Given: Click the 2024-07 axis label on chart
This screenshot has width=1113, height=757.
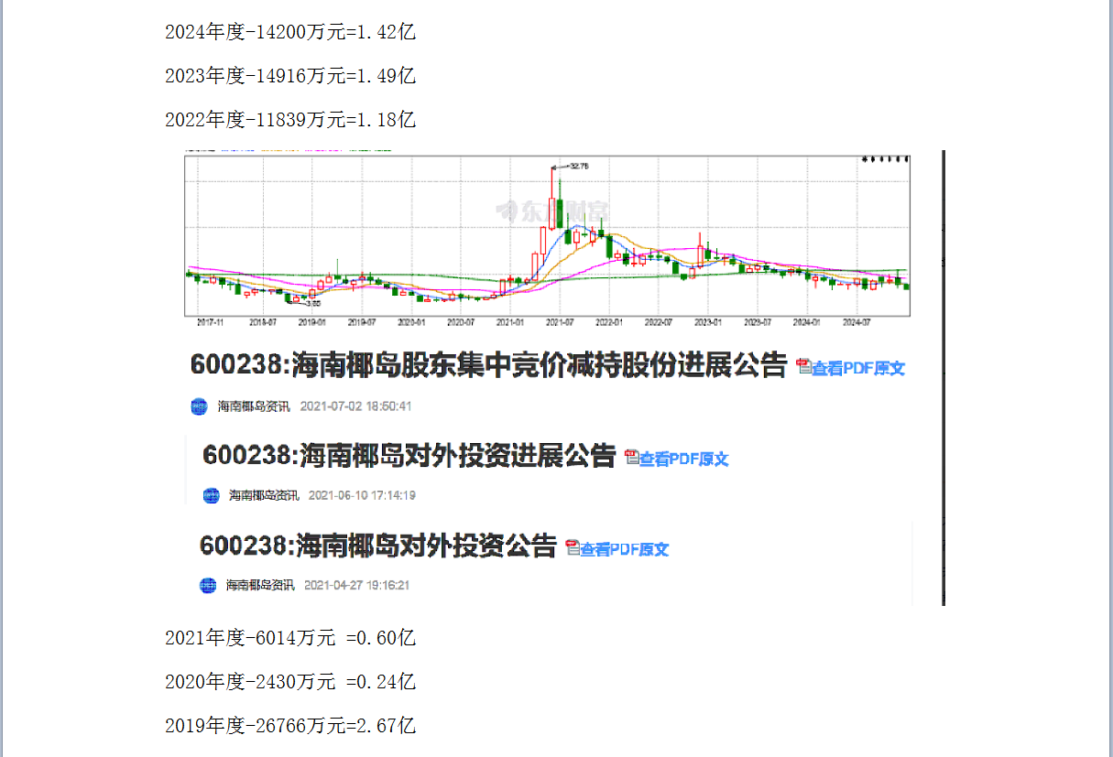Looking at the screenshot, I should (x=856, y=322).
